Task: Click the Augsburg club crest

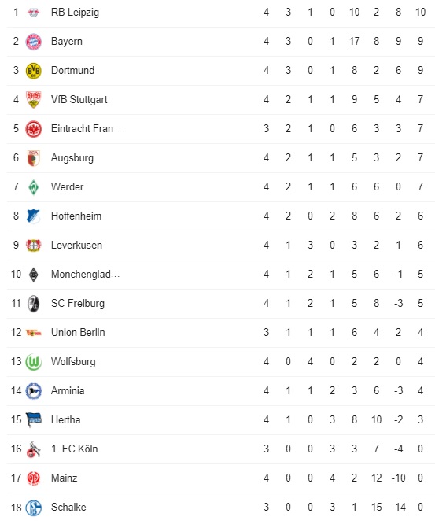Action: (33, 158)
